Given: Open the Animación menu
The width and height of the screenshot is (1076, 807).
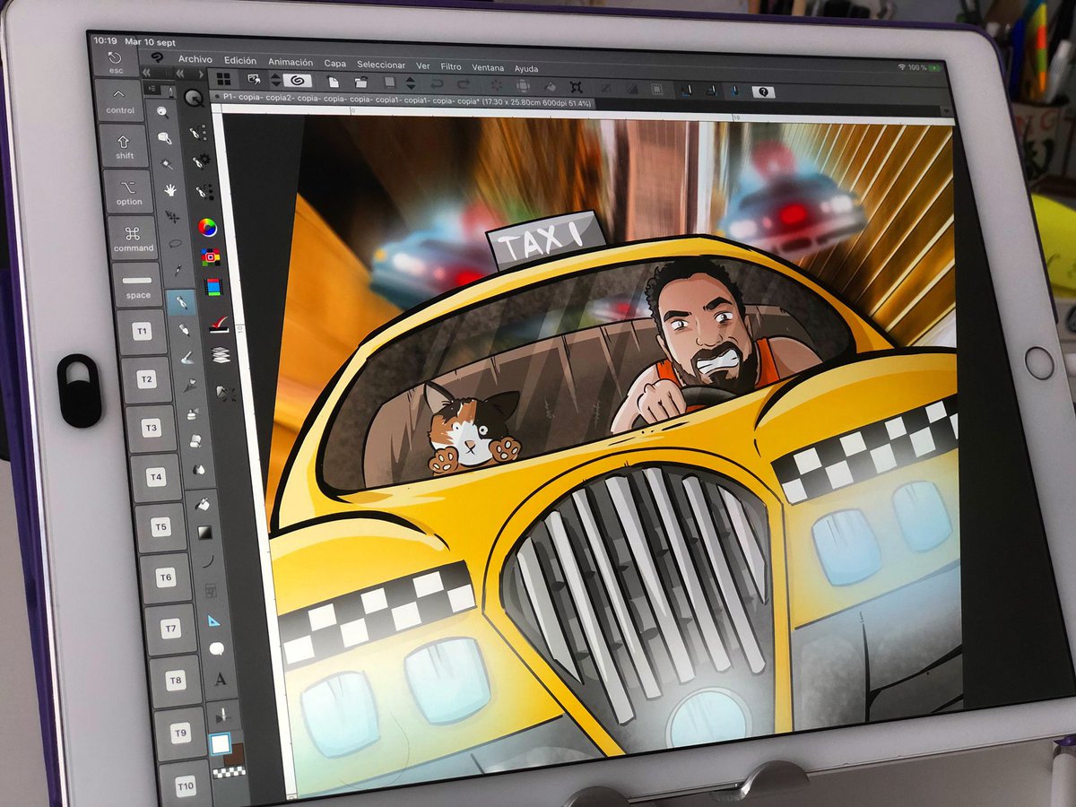Looking at the screenshot, I should pyautogui.click(x=291, y=62).
